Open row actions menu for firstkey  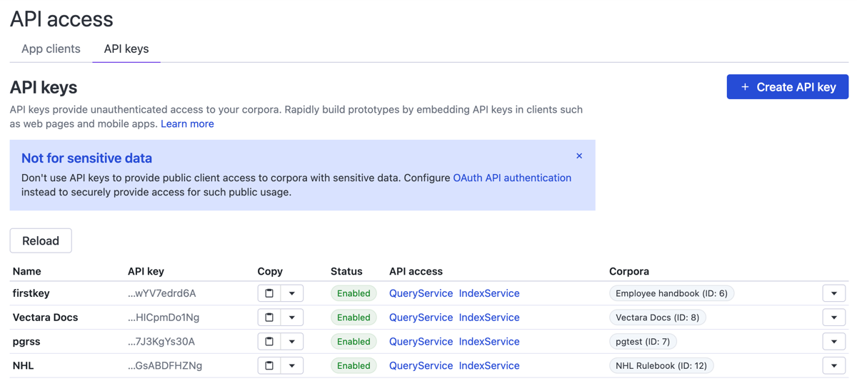click(833, 293)
